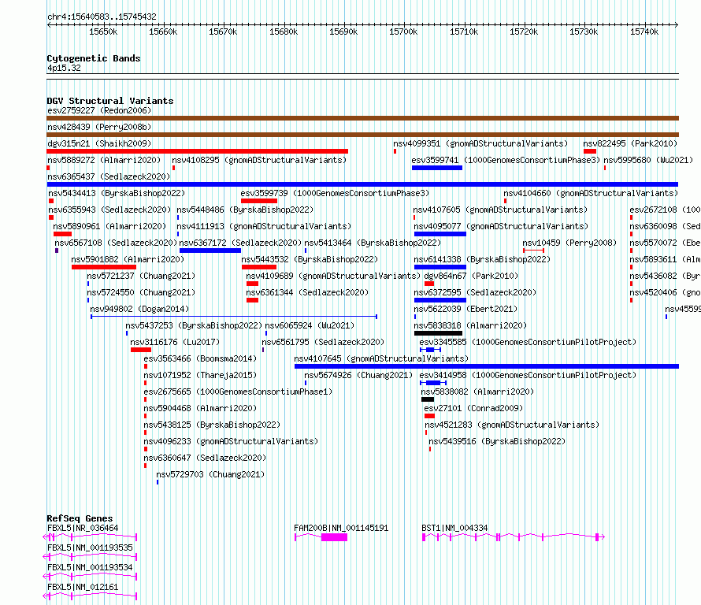Image resolution: width=701 pixels, height=605 pixels.
Task: Click the nsv5724550 (Chuang2021) label
Action: 141,292
